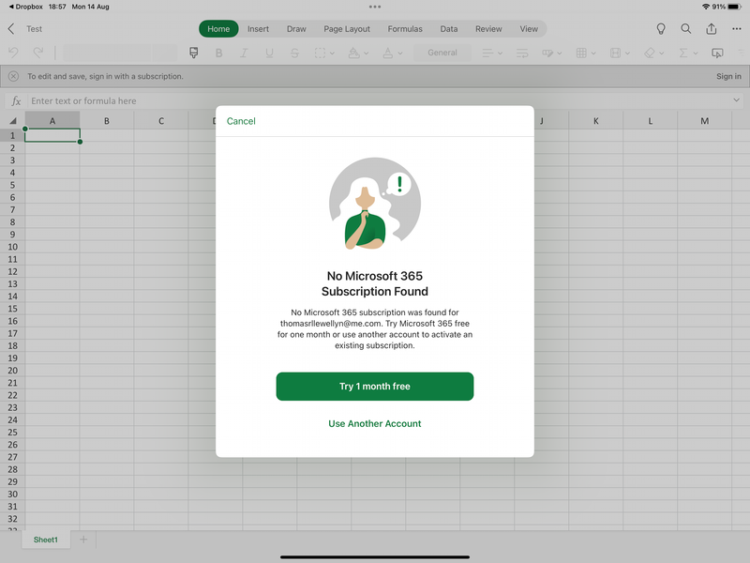Open the three-dot more options menu

[737, 29]
